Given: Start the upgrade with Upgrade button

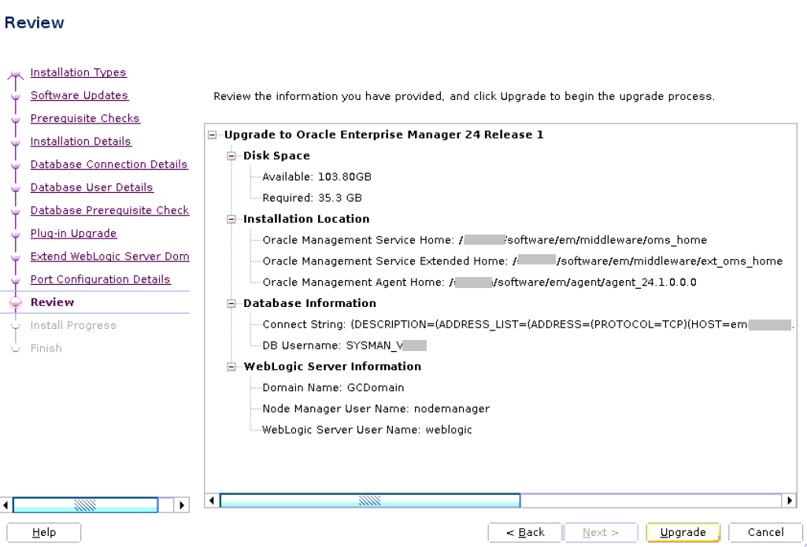Looking at the screenshot, I should point(683,533).
